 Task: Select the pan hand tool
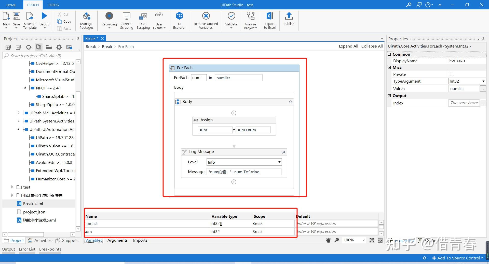[x=328, y=240]
